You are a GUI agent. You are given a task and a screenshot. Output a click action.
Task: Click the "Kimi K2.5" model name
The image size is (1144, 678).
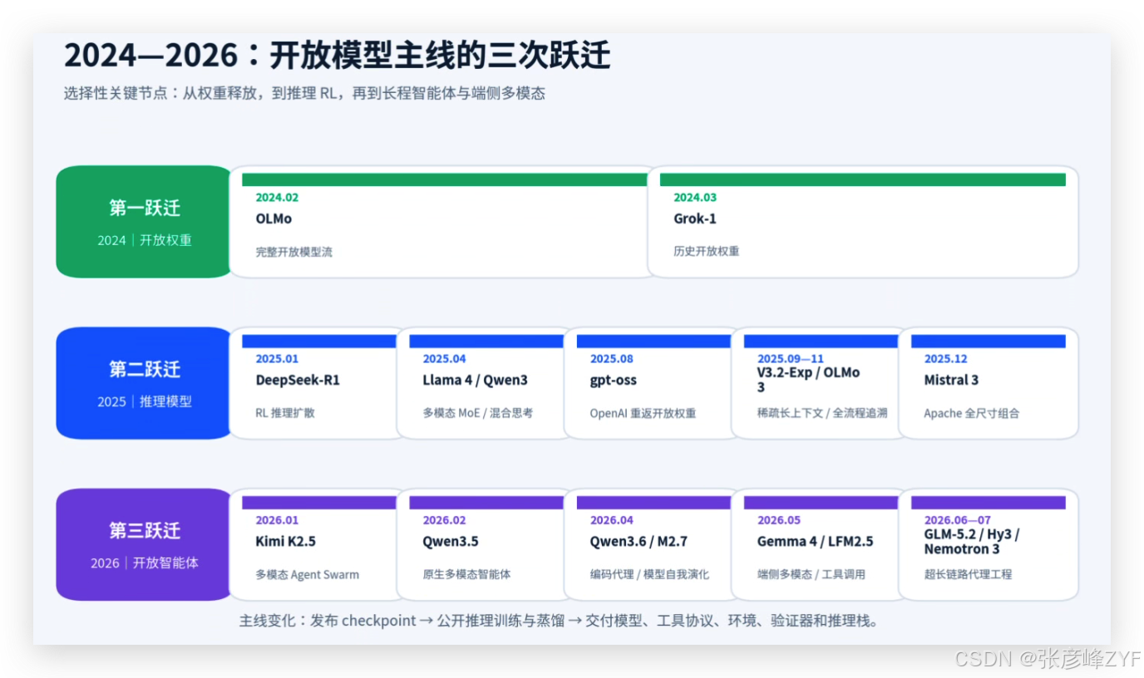click(285, 541)
